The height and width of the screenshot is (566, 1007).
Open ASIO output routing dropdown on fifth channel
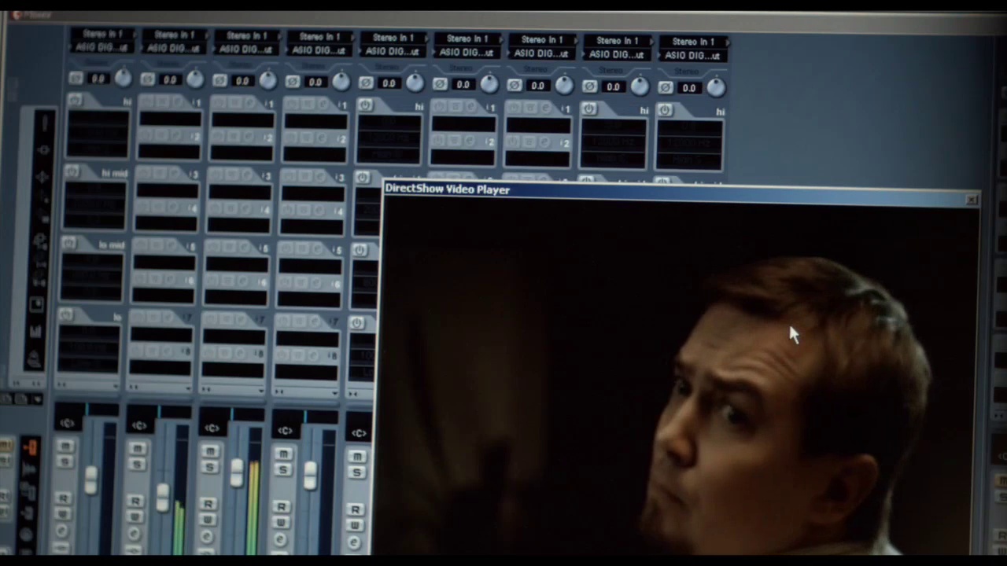(x=391, y=52)
